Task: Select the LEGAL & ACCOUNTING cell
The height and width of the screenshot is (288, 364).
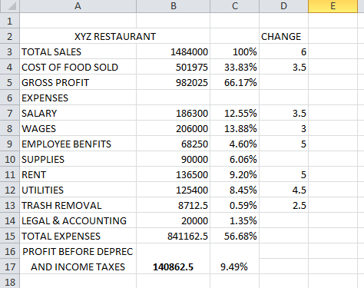Action: (x=78, y=220)
